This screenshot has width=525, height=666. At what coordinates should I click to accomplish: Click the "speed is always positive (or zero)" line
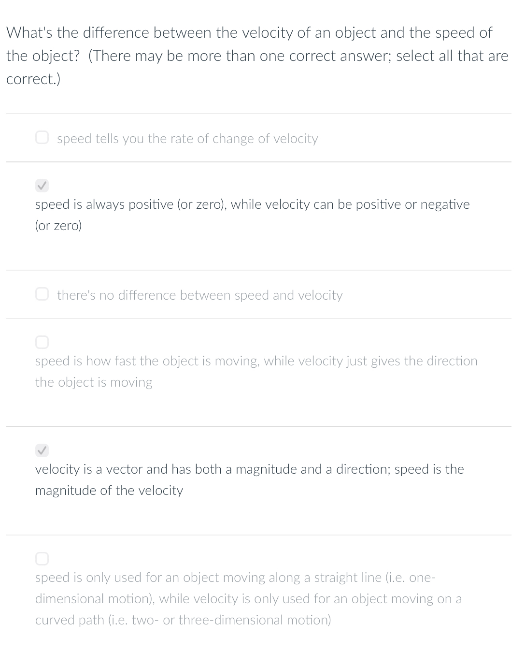tap(252, 204)
